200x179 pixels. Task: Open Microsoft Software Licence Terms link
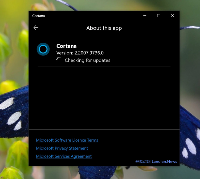coord(67,140)
